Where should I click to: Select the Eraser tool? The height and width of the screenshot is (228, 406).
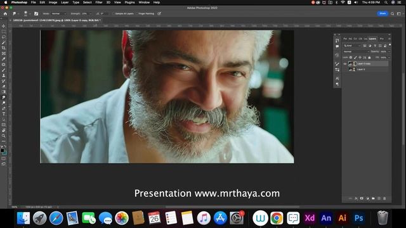click(x=4, y=86)
